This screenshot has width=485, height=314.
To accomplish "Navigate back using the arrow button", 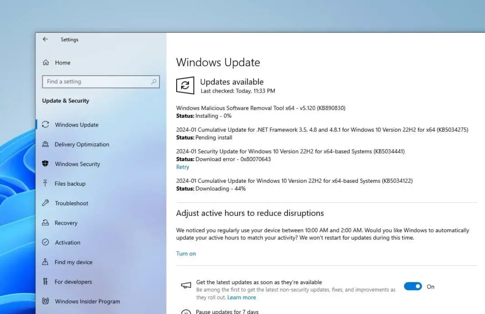I will pos(45,39).
